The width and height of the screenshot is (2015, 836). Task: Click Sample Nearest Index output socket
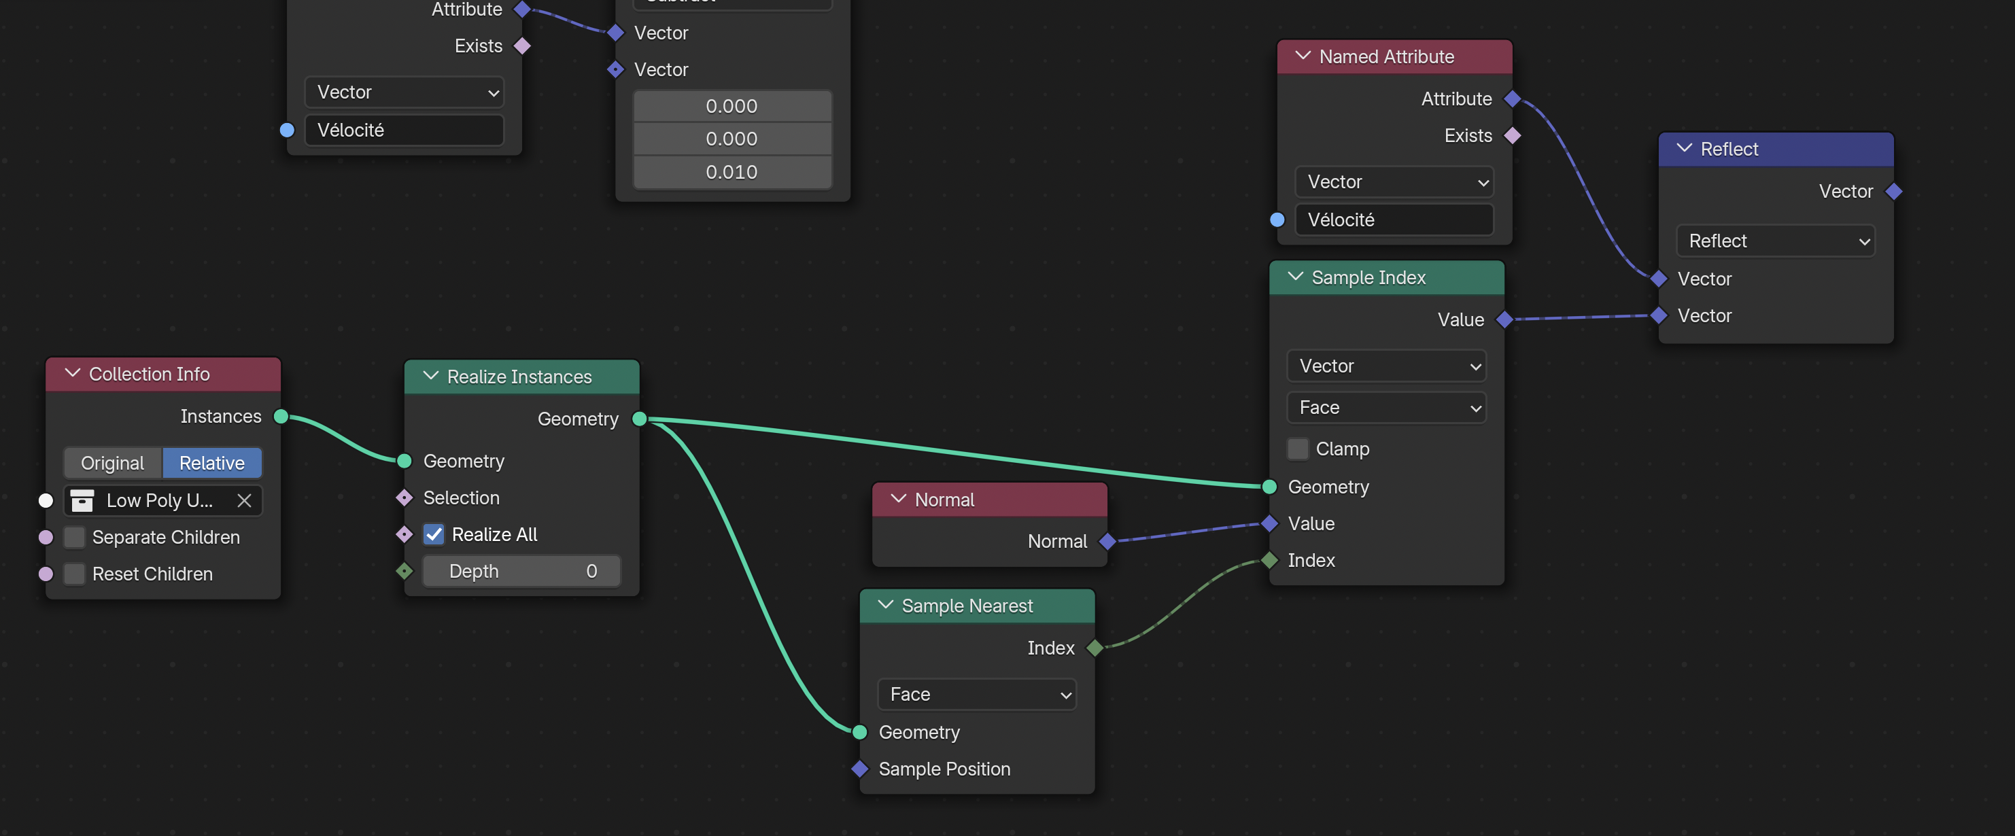[x=1095, y=648]
